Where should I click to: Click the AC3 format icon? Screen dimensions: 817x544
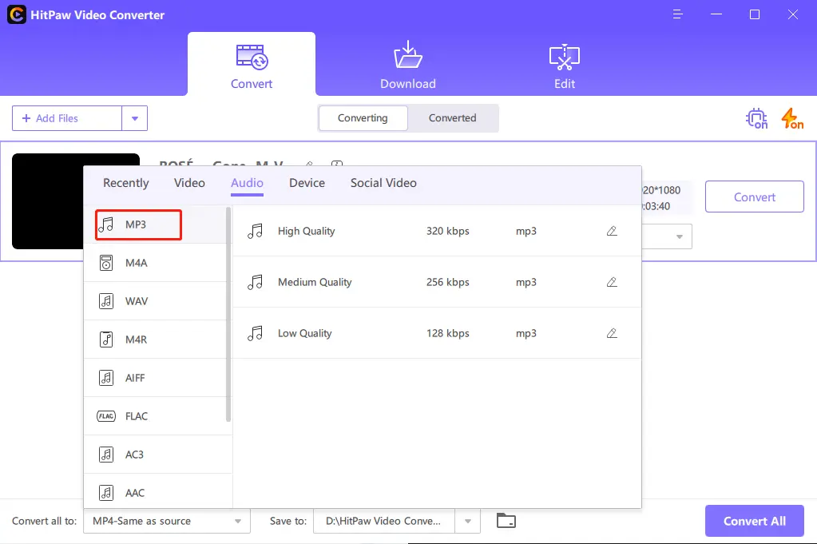tap(106, 455)
